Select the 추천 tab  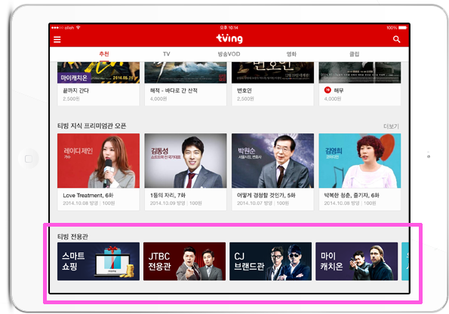(104, 54)
